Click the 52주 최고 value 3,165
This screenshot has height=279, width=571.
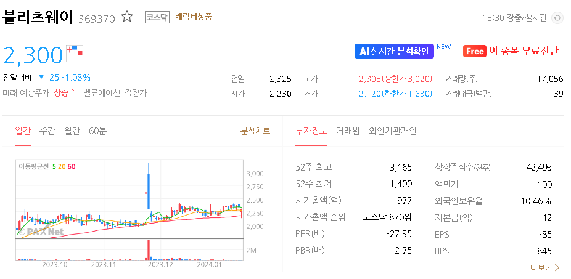click(x=401, y=168)
